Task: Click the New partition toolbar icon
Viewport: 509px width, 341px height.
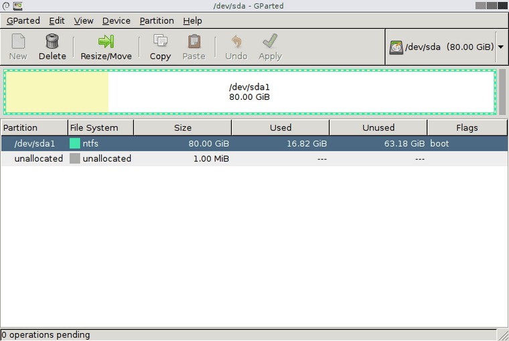Action: pos(18,42)
